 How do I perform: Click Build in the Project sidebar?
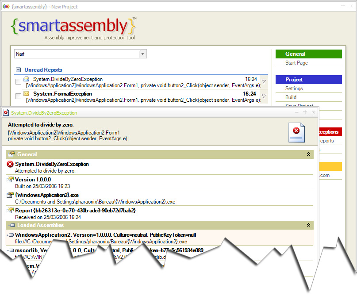291,97
